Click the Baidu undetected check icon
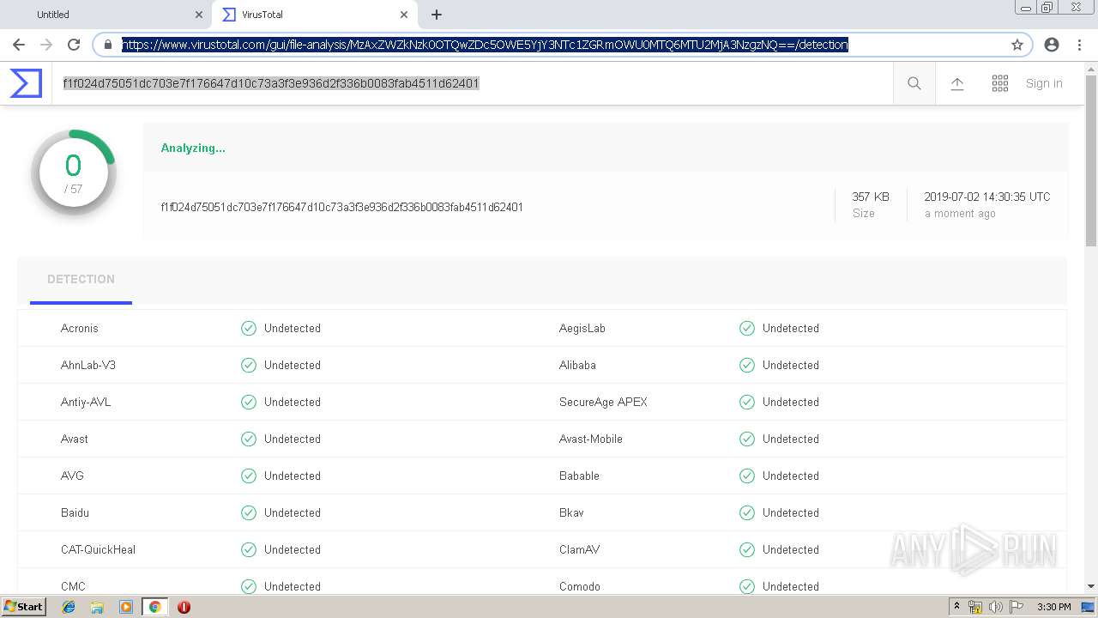 [x=249, y=512]
